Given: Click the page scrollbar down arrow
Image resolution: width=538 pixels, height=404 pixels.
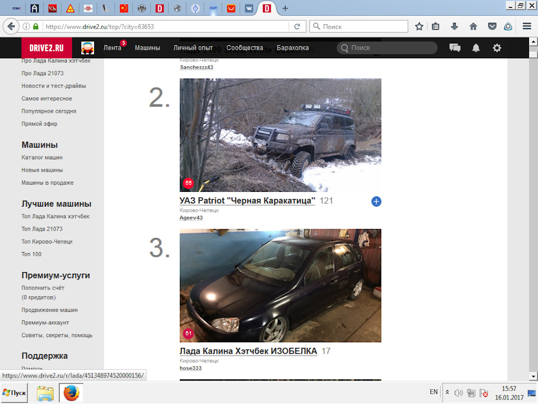Looking at the screenshot, I should 533,376.
